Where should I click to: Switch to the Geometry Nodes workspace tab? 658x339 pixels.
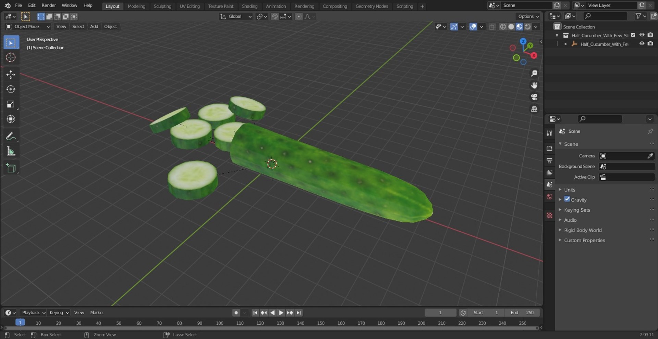(x=371, y=6)
